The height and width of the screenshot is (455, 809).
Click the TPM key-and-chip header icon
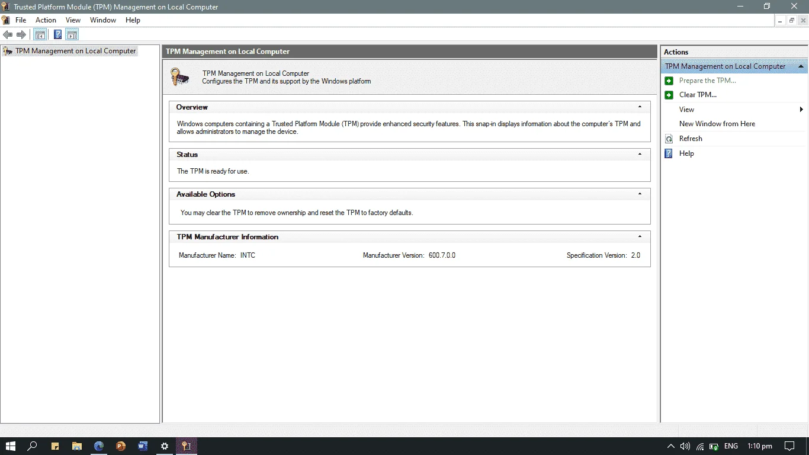point(179,77)
